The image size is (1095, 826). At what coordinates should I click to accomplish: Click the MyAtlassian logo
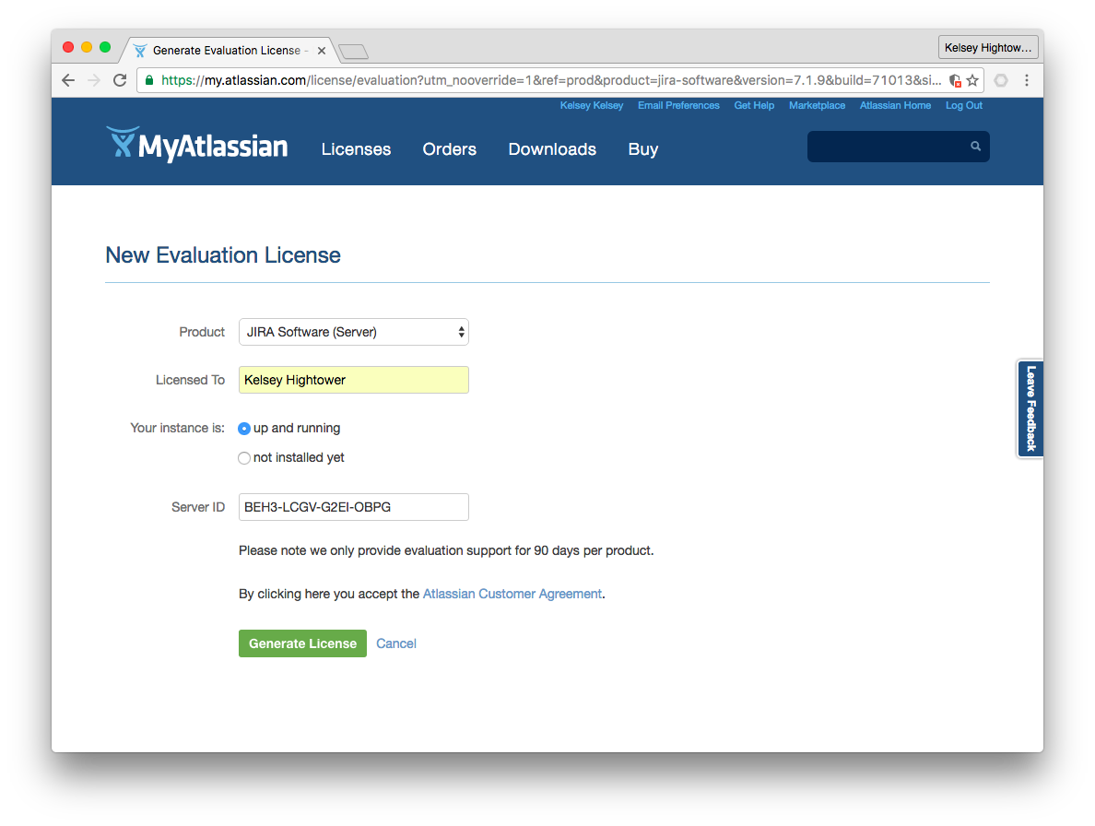pyautogui.click(x=197, y=145)
